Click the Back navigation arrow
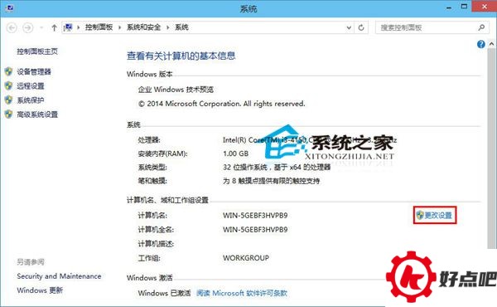497x307 pixels. [12, 28]
